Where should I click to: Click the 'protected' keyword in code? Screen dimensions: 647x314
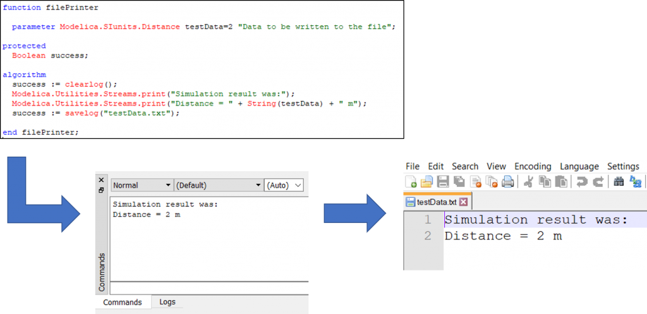point(24,46)
